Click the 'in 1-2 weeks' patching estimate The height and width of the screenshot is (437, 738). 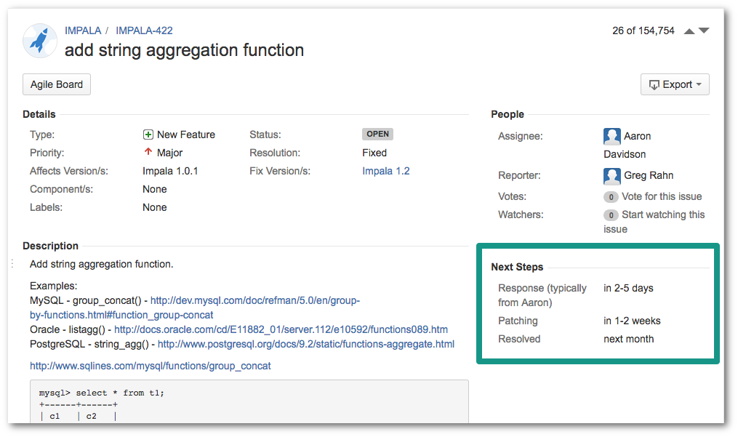point(632,321)
